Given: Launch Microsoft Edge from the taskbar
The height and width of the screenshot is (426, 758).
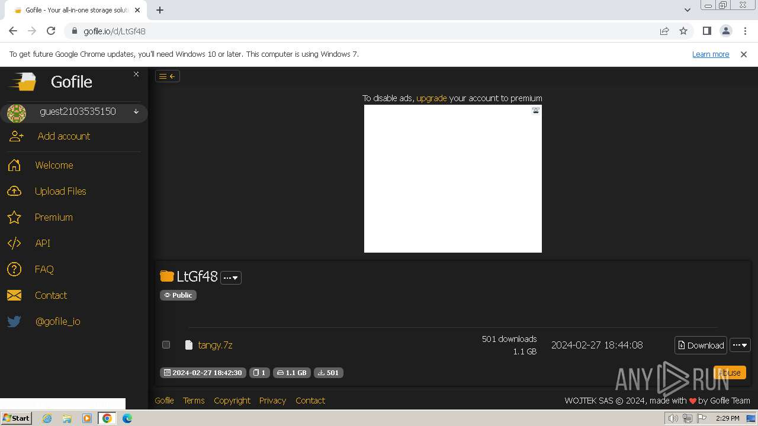Looking at the screenshot, I should coord(127,418).
